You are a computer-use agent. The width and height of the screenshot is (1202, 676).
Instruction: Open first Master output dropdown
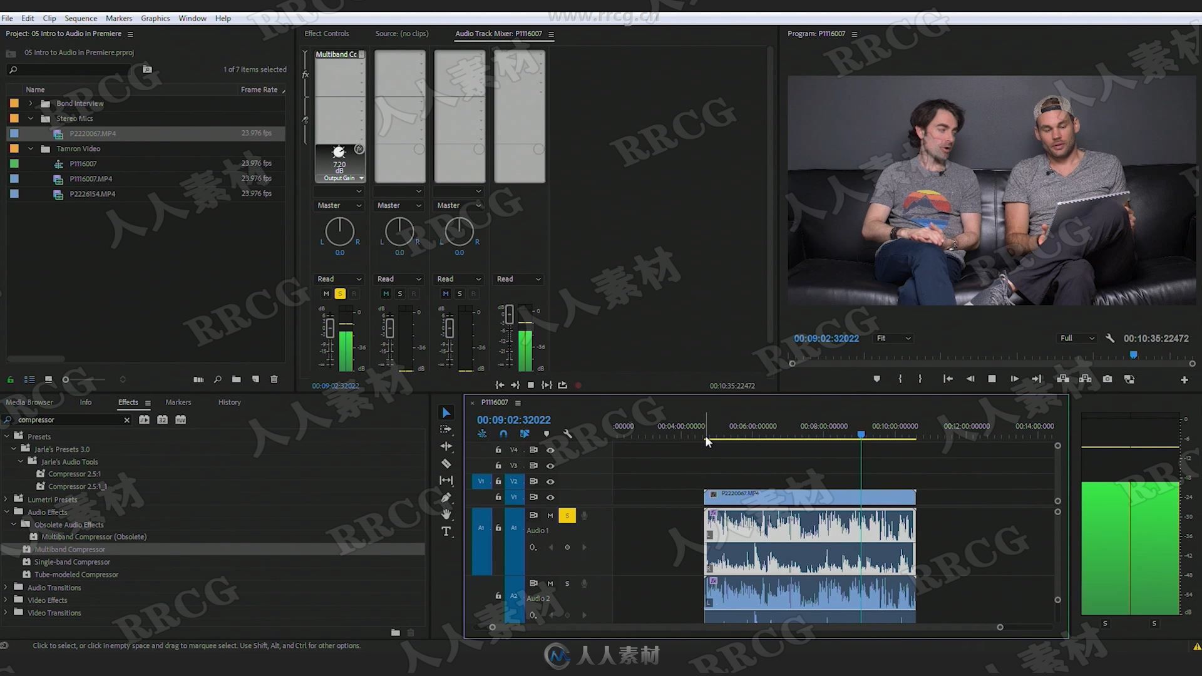(339, 205)
